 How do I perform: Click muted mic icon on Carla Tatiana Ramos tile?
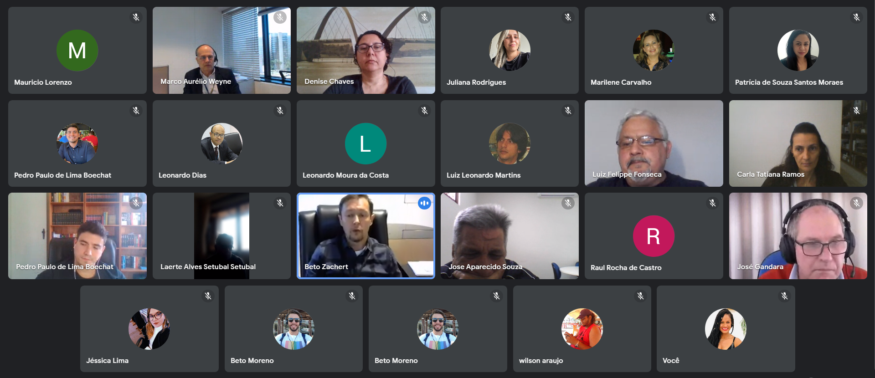click(x=856, y=110)
